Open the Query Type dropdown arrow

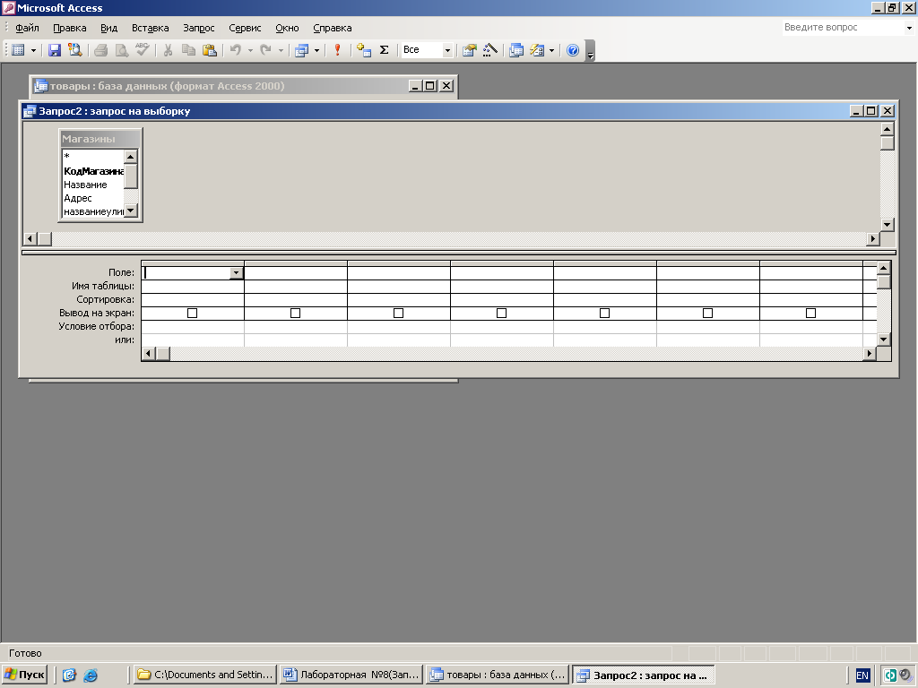316,50
